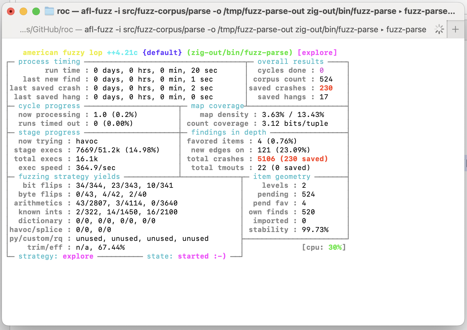
Task: Click the '[explore]' tag in banner
Action: click(x=317, y=52)
